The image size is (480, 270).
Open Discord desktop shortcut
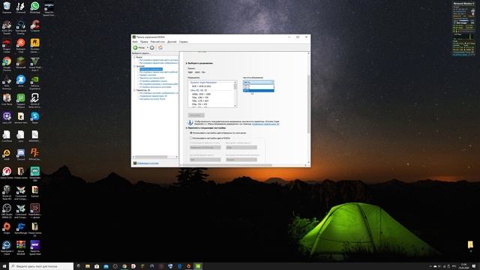tap(21, 154)
